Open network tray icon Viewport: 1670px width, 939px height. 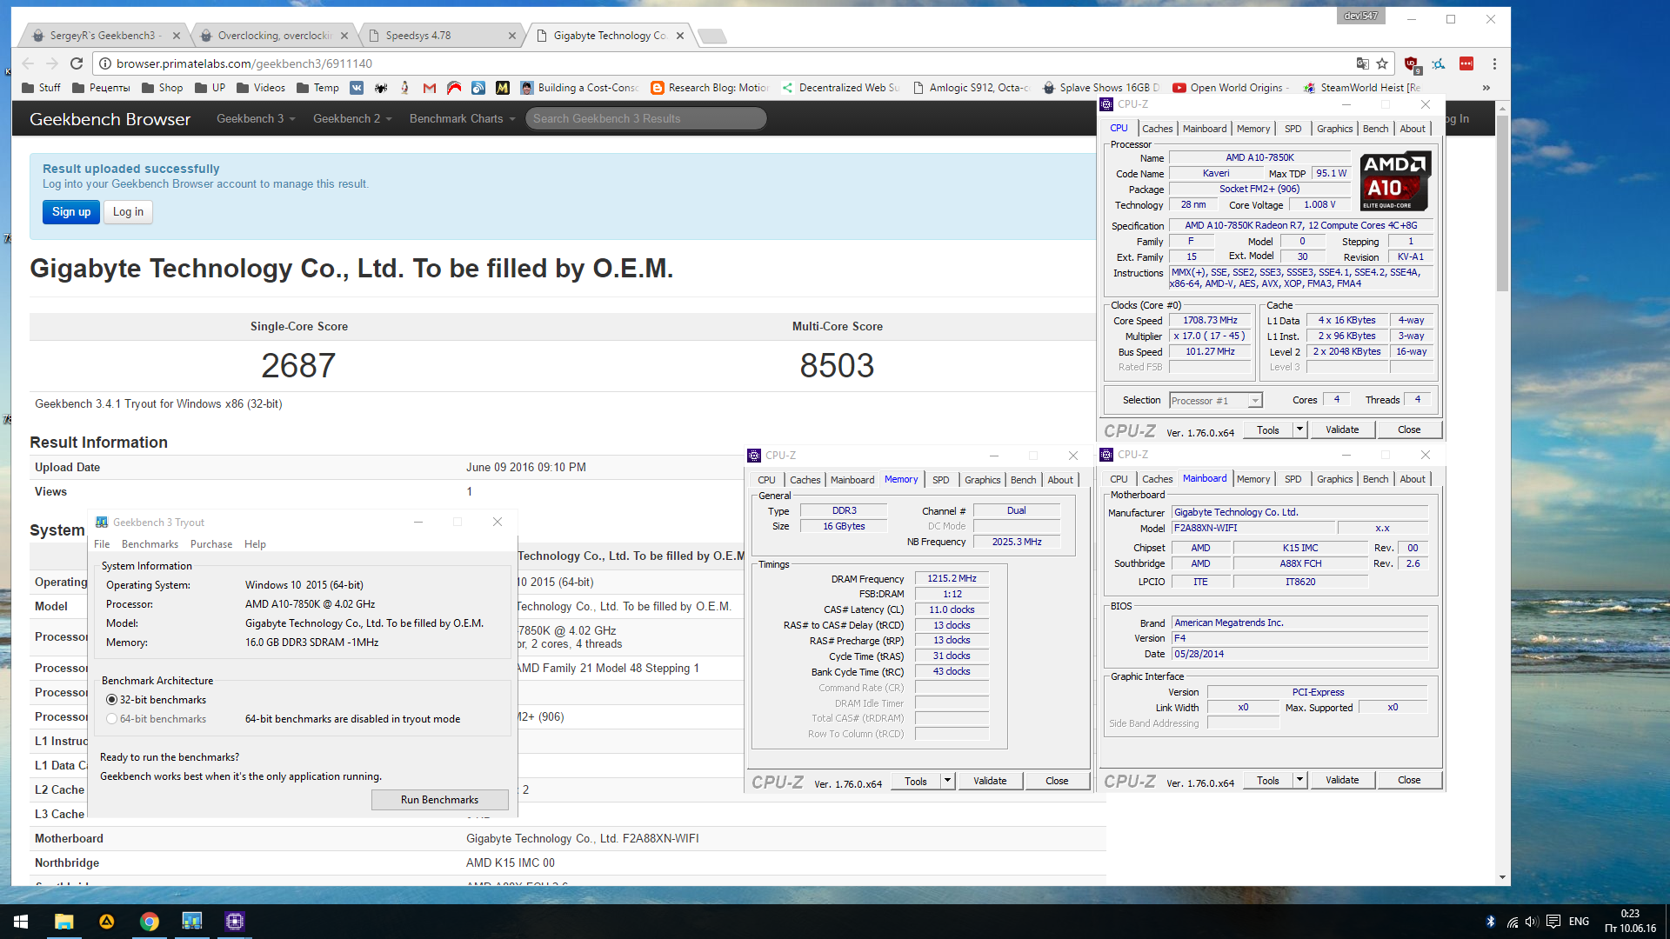pyautogui.click(x=1513, y=922)
